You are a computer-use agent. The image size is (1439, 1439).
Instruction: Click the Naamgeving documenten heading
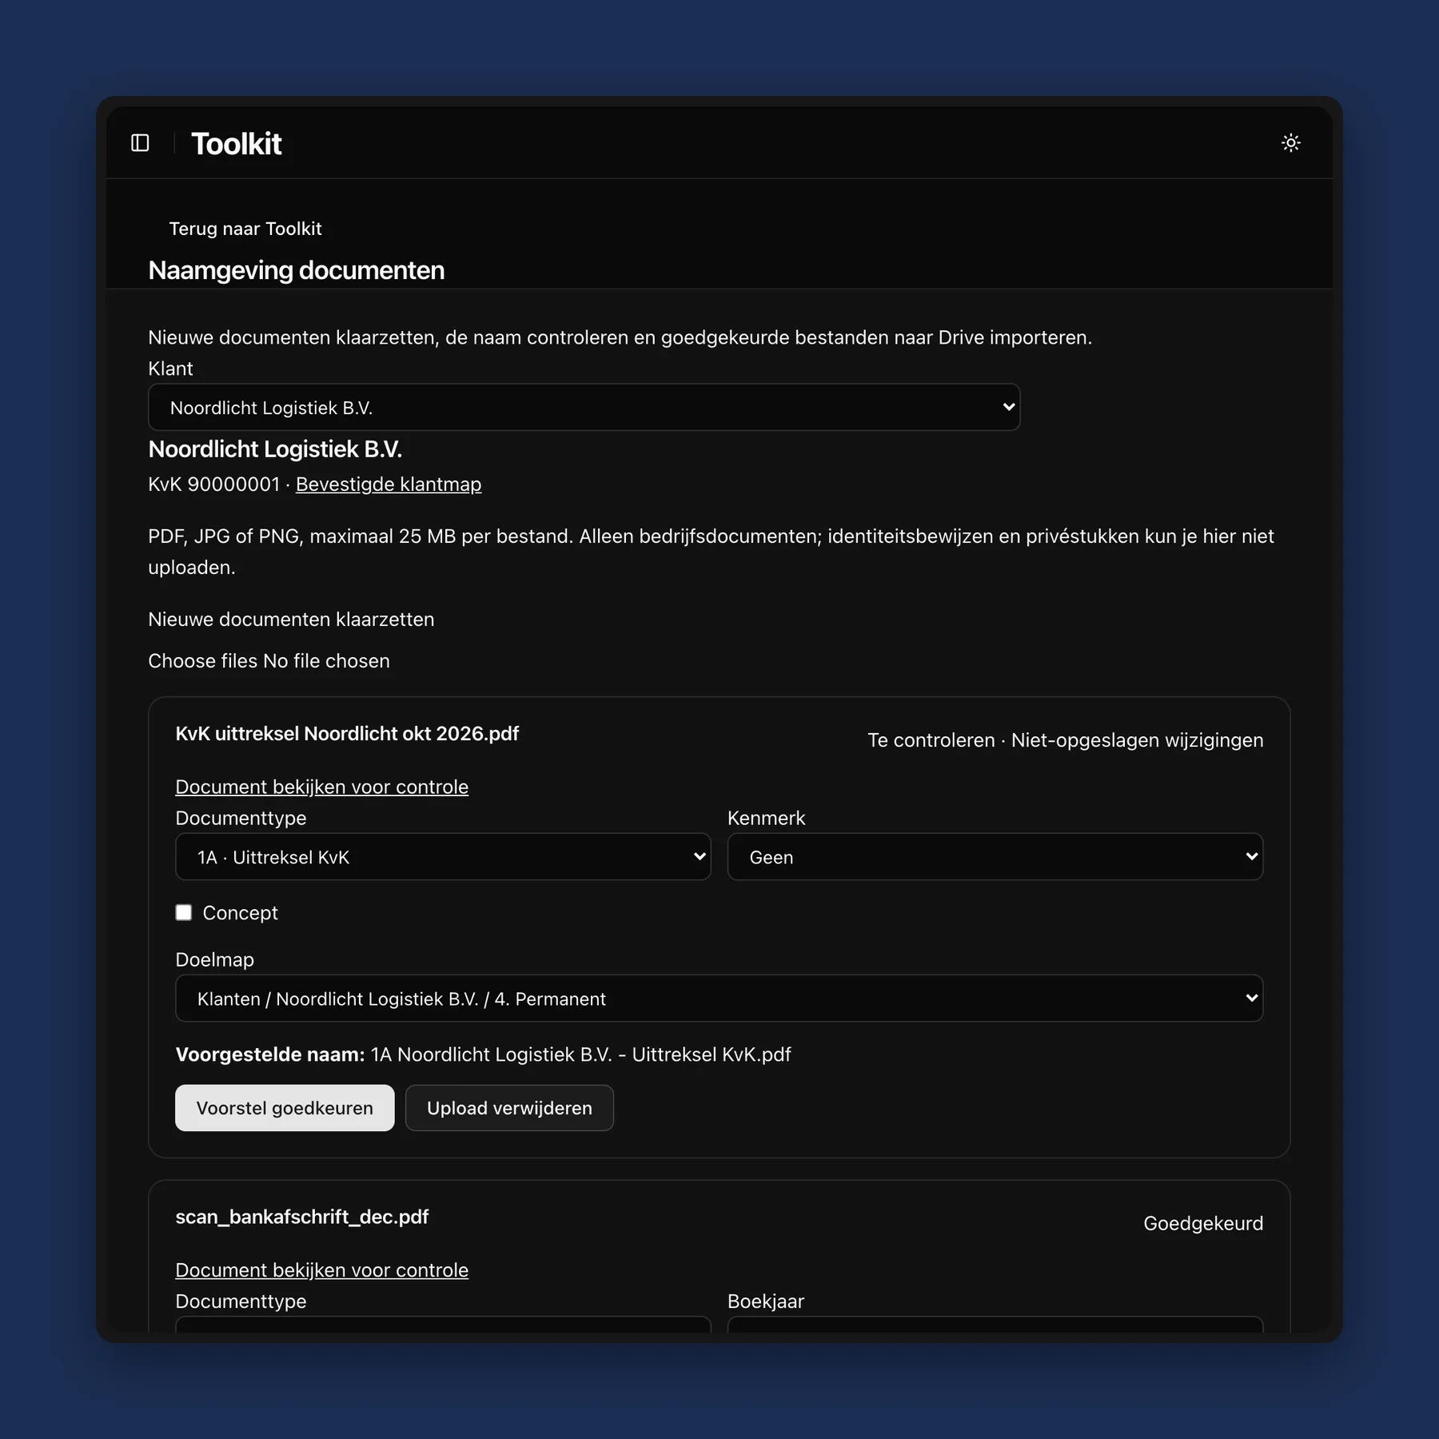coord(297,270)
